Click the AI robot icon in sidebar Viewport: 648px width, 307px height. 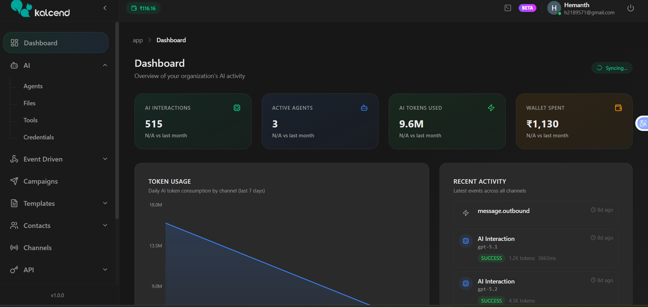click(x=14, y=65)
